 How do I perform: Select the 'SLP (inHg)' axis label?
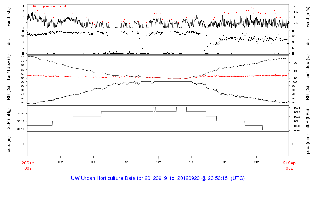click(x=9, y=119)
